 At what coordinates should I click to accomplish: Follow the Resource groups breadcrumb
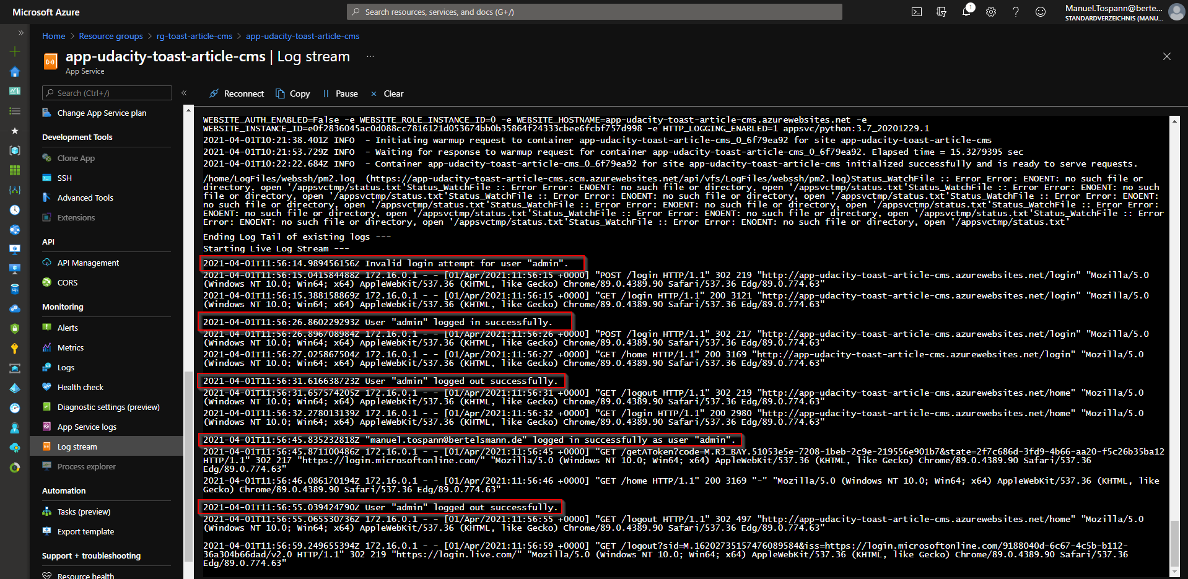point(111,36)
